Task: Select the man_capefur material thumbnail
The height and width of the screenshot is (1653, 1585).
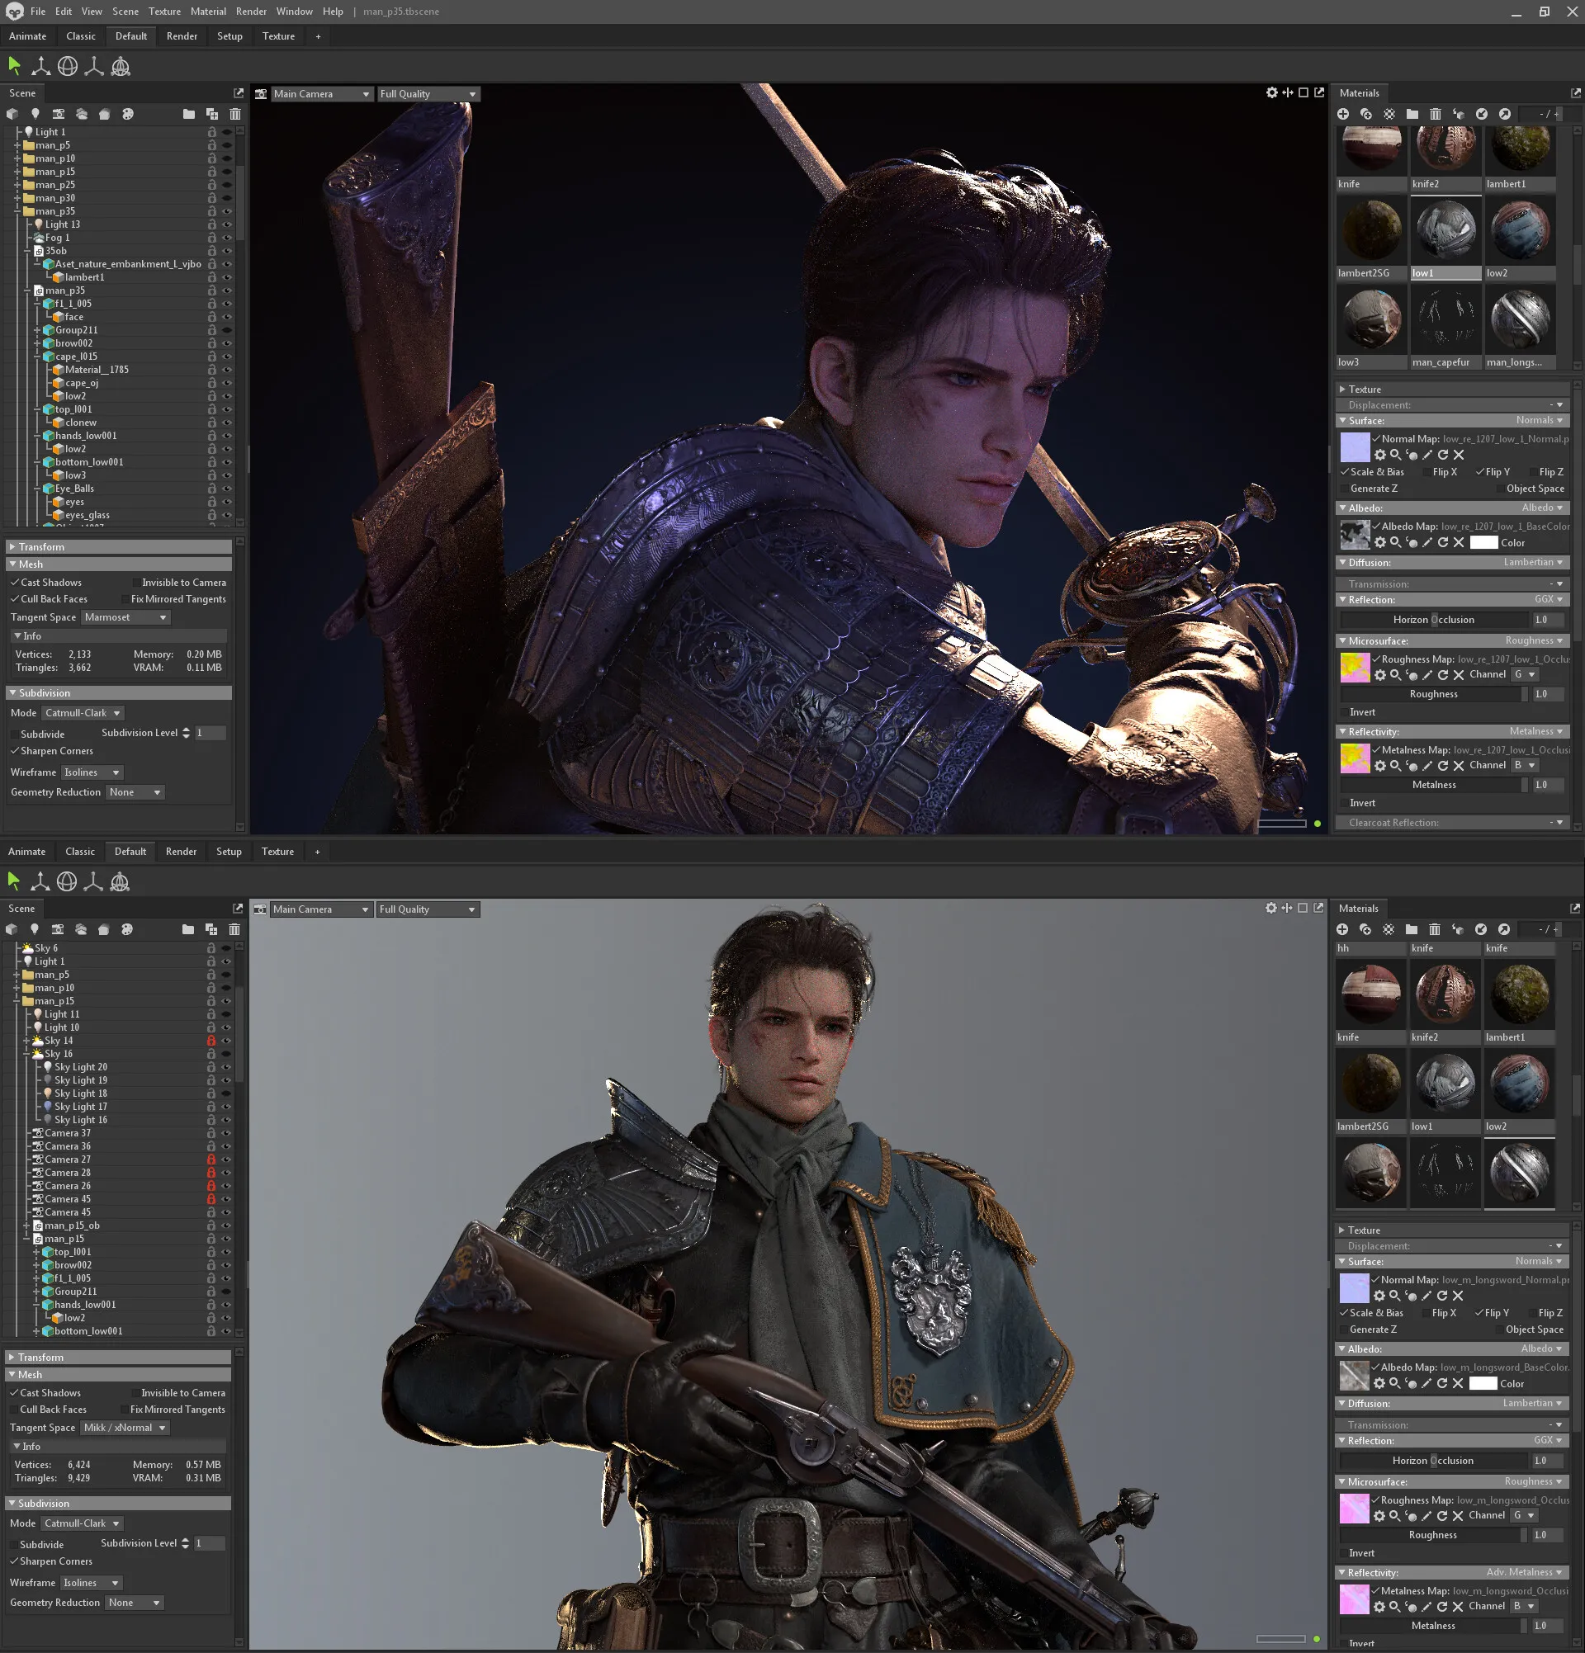Action: pyautogui.click(x=1445, y=320)
